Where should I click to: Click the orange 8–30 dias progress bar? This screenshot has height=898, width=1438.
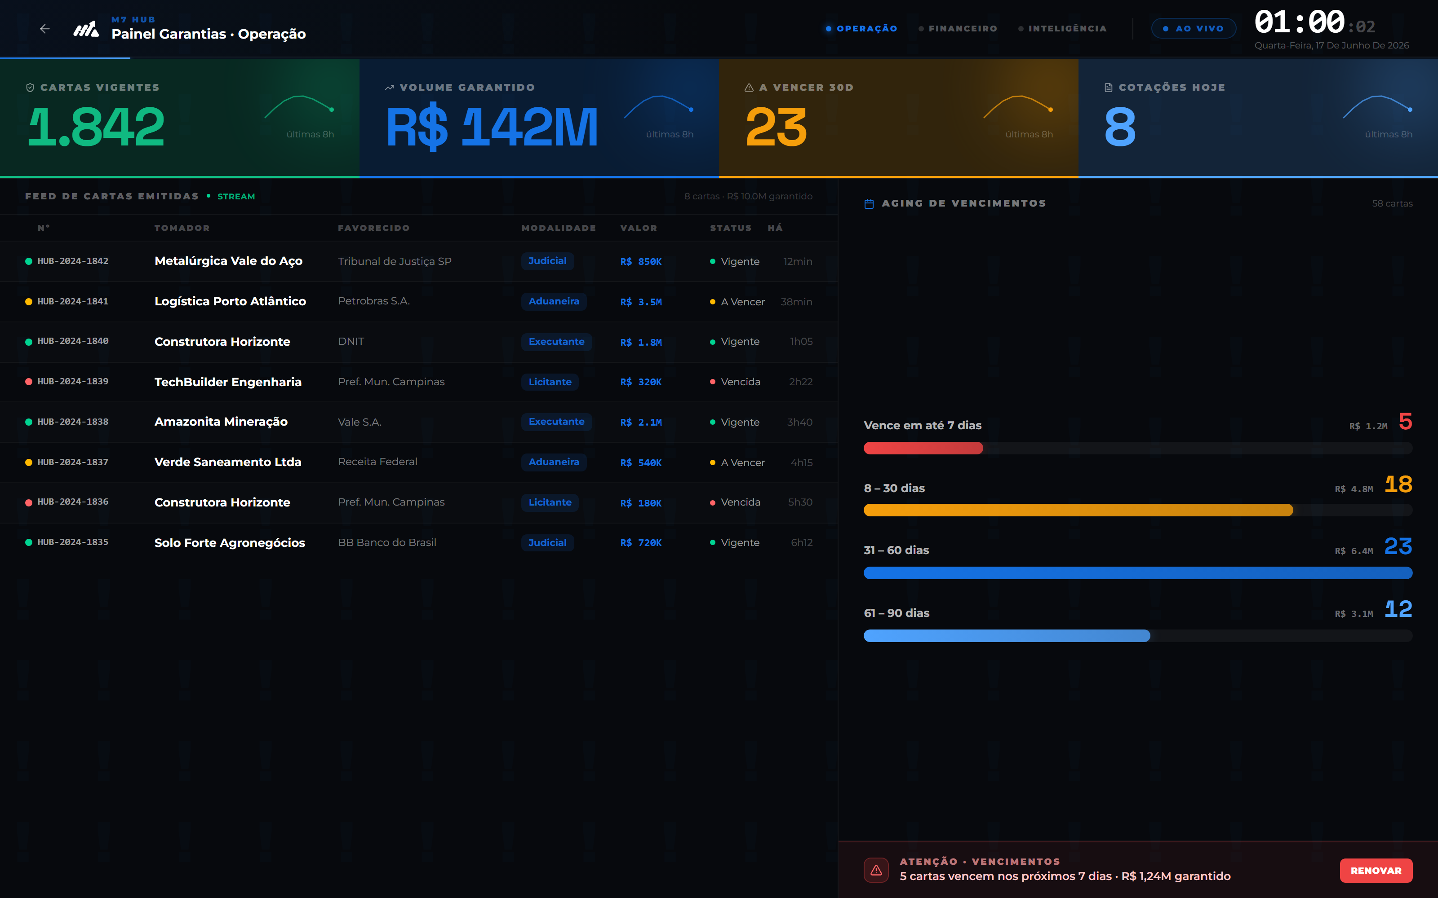point(1078,510)
